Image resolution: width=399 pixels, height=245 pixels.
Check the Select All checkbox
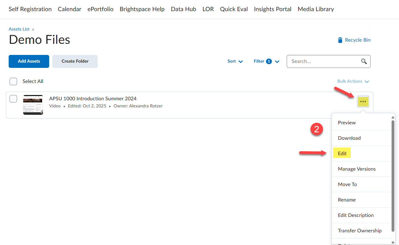coord(13,81)
